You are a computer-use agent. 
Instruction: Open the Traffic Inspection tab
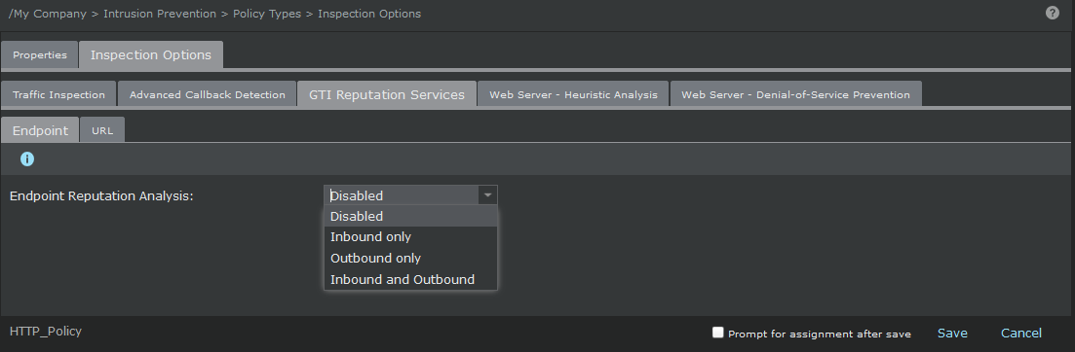(x=58, y=94)
